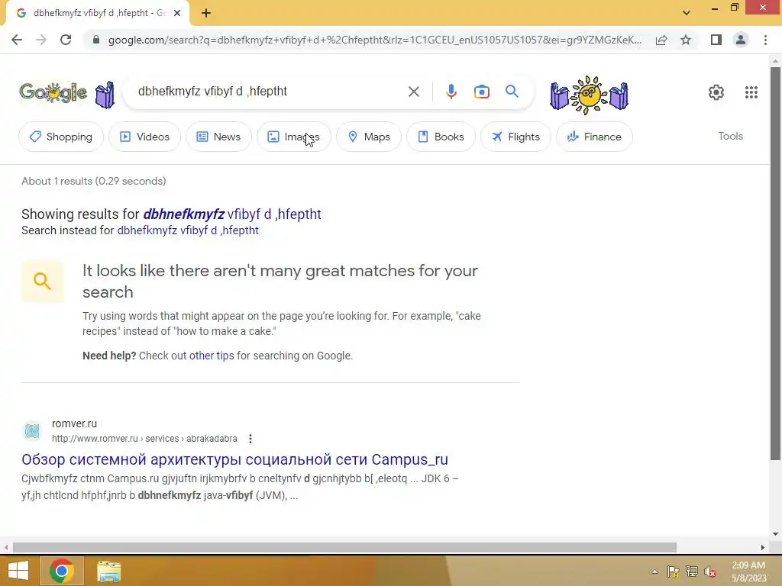Start voice search with microphone
The height and width of the screenshot is (586, 782).
coord(451,92)
